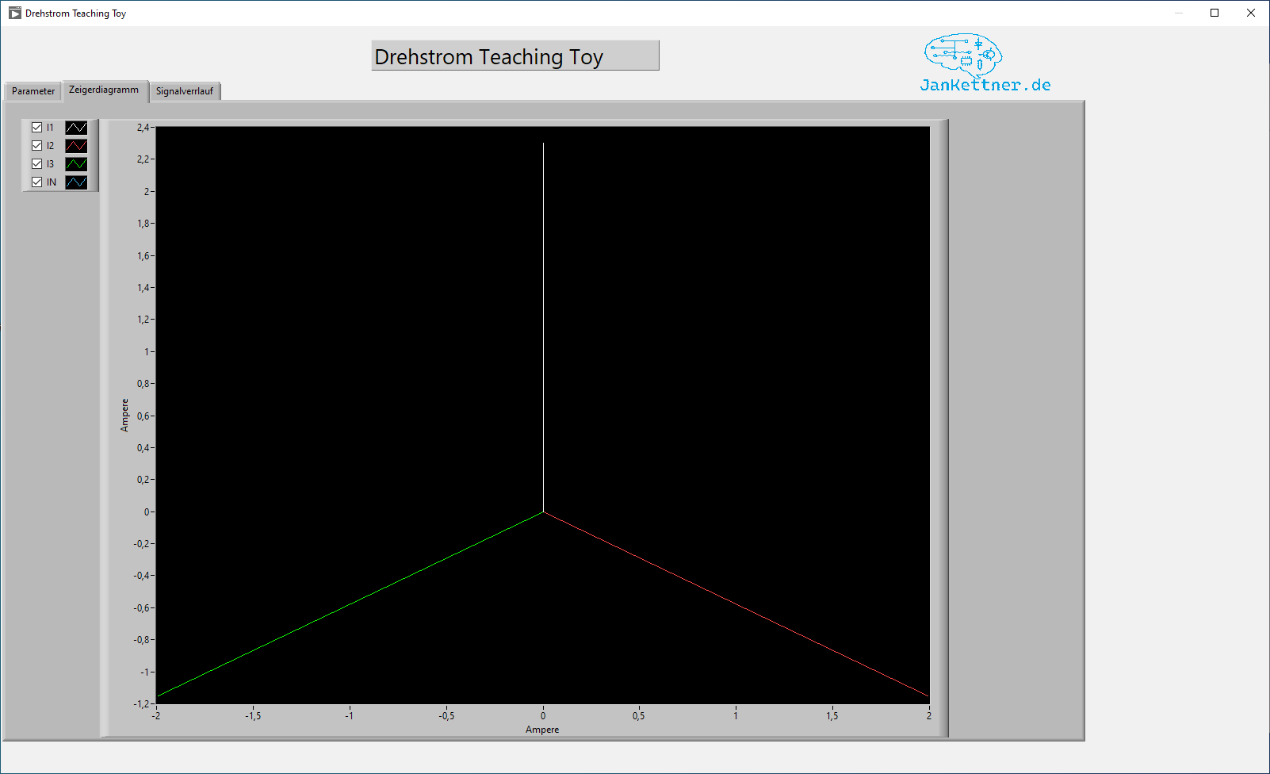
Task: Click the JanKettner.de logo
Action: click(985, 63)
